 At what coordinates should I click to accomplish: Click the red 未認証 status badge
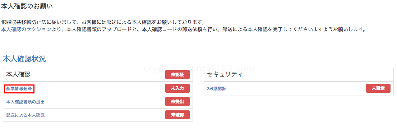[x=177, y=75]
